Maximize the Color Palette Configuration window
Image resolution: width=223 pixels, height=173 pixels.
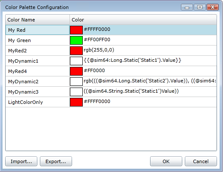click(x=200, y=7)
